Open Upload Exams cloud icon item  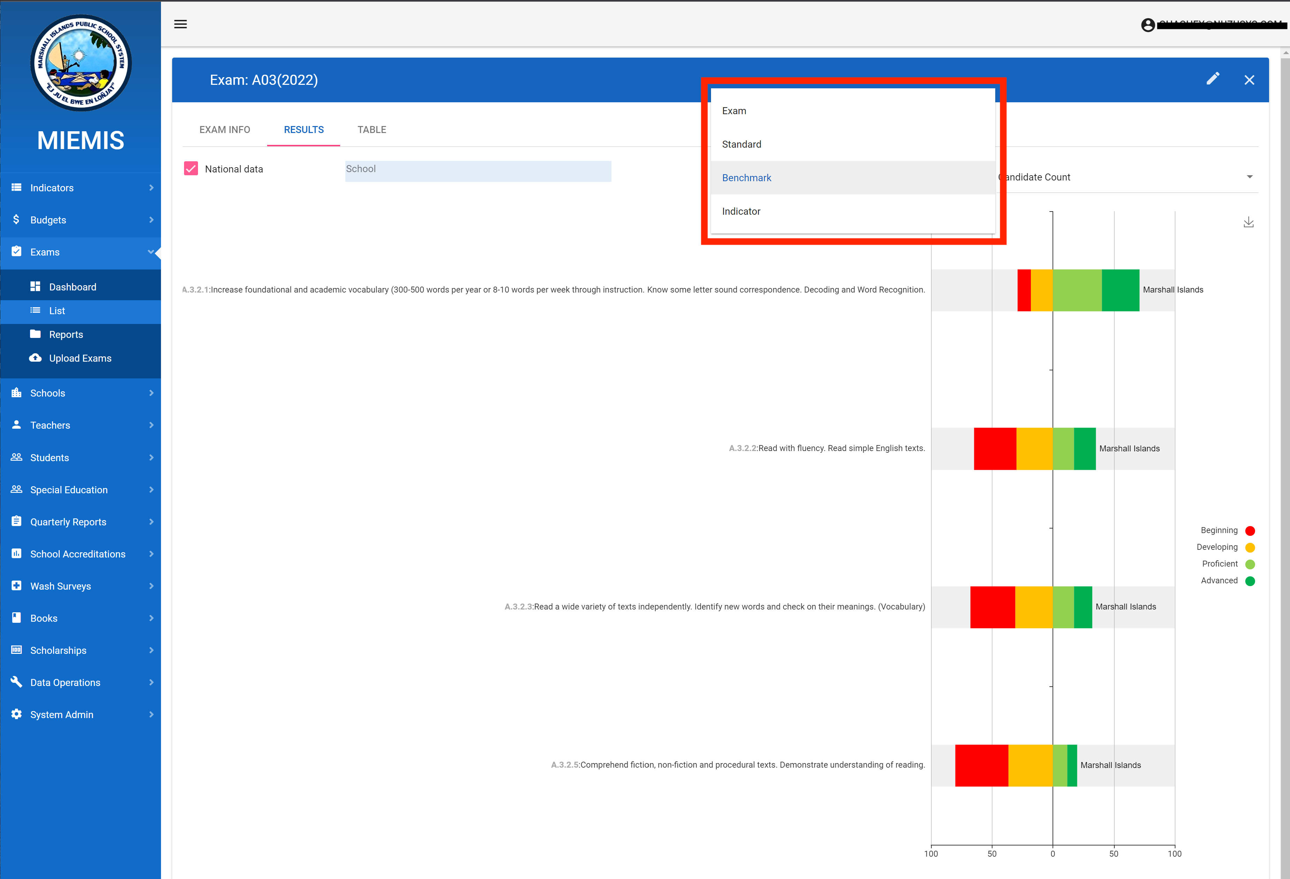[80, 359]
